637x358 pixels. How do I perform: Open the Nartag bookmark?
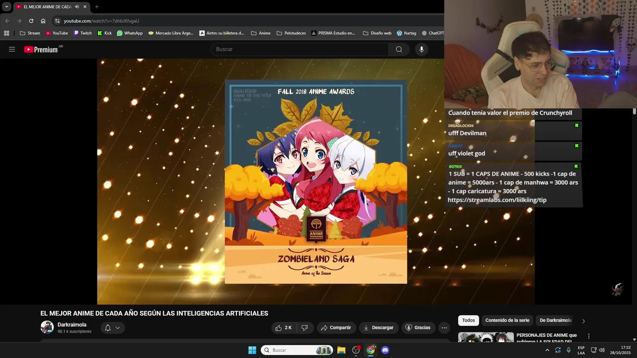[407, 33]
